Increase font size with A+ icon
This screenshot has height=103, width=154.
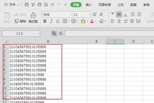[x=95, y=14]
